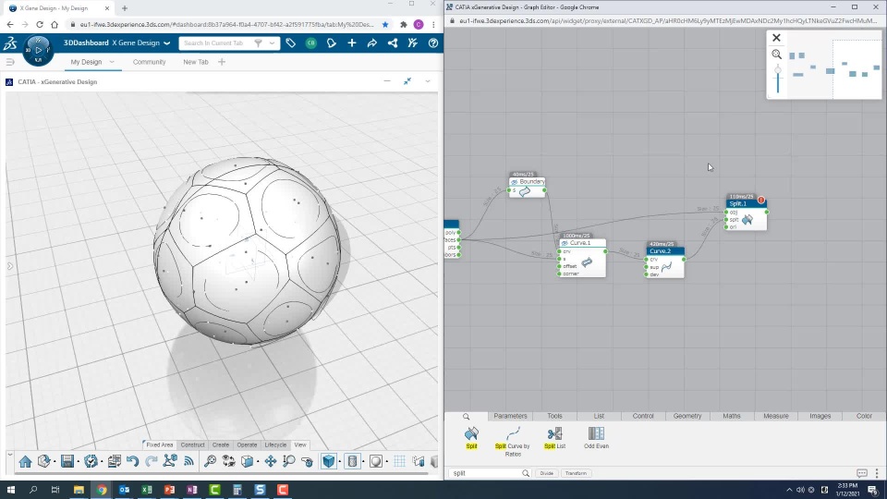887x499 pixels.
Task: Open the 3DEXPERIENCE compass
Action: point(38,50)
